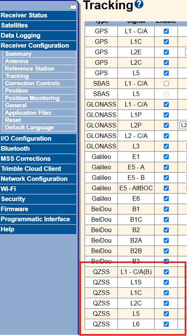Viewport: 187px width, 336px height.
Task: Disable the BeiDou B1 checkbox
Action: pos(166,209)
